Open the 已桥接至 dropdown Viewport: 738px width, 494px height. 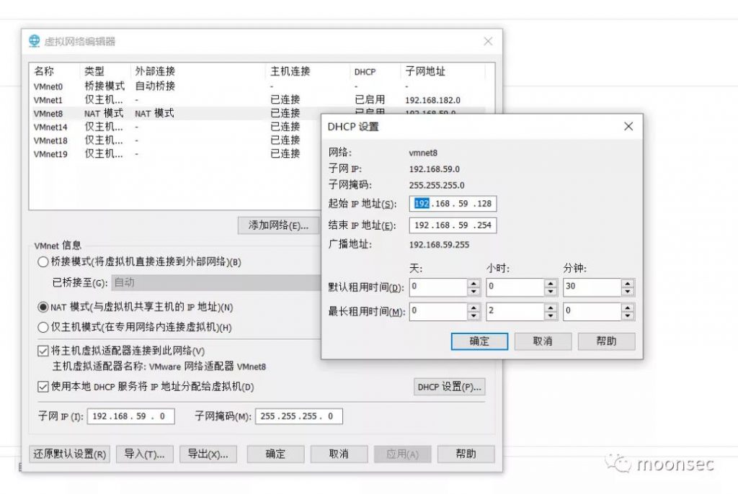(x=216, y=283)
